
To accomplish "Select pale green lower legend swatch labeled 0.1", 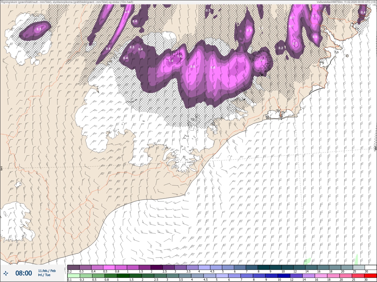I will [73, 276].
